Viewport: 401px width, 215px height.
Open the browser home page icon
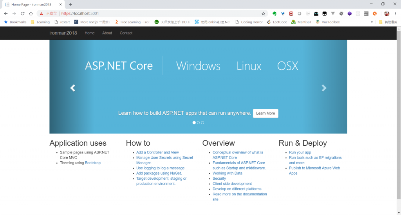pos(31,14)
